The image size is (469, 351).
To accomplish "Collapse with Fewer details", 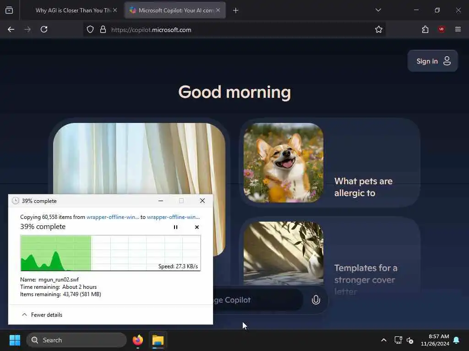I will [42, 314].
